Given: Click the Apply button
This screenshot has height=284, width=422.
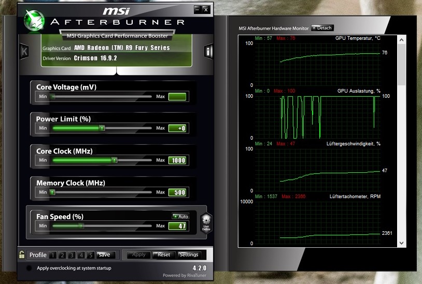Looking at the screenshot, I should [138, 255].
